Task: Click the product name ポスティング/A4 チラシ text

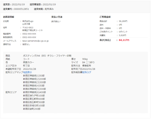Action: click(47, 56)
